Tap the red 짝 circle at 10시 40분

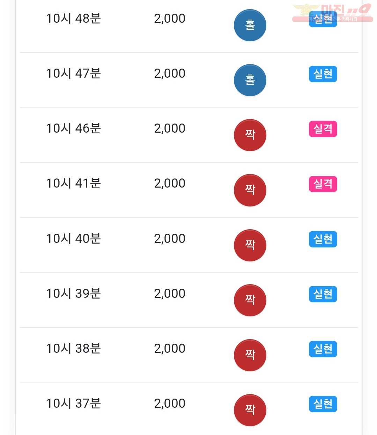tap(250, 245)
